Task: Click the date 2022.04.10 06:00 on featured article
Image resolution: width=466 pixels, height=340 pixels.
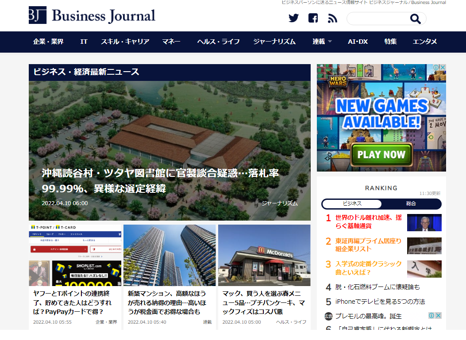Action: (65, 203)
